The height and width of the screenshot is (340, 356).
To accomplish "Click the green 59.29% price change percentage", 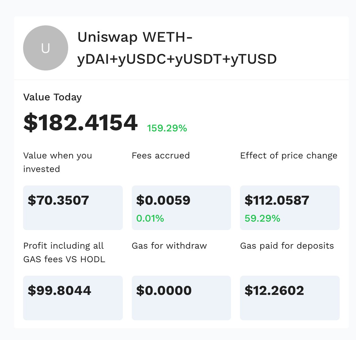I will point(262,218).
